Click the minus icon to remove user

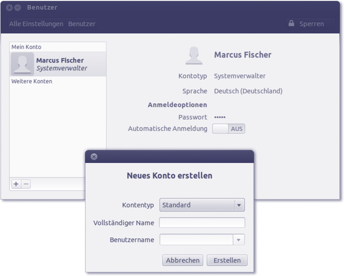tap(26, 184)
